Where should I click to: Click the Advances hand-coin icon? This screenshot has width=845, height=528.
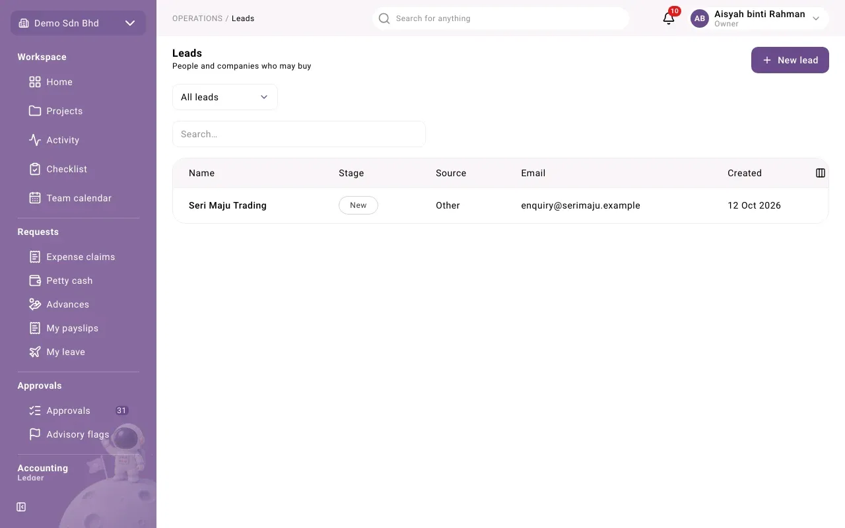click(35, 304)
